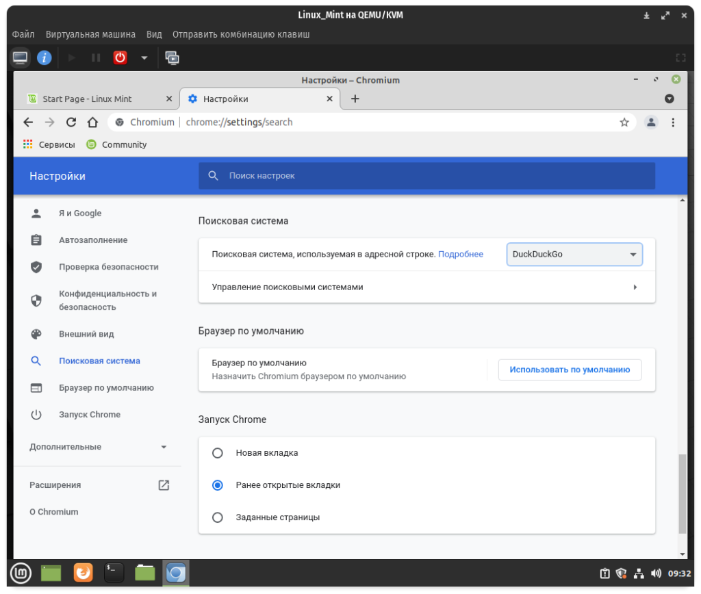Image resolution: width=701 pixels, height=594 pixels.
Task: Select the "Новая вкладка" radio option
Action: [218, 453]
